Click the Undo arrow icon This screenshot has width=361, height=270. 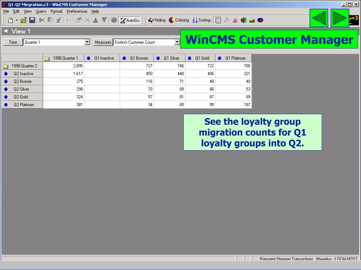(x=69, y=20)
